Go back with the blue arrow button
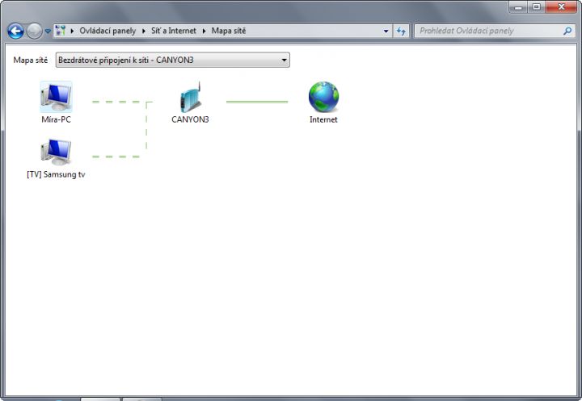 pyautogui.click(x=15, y=31)
